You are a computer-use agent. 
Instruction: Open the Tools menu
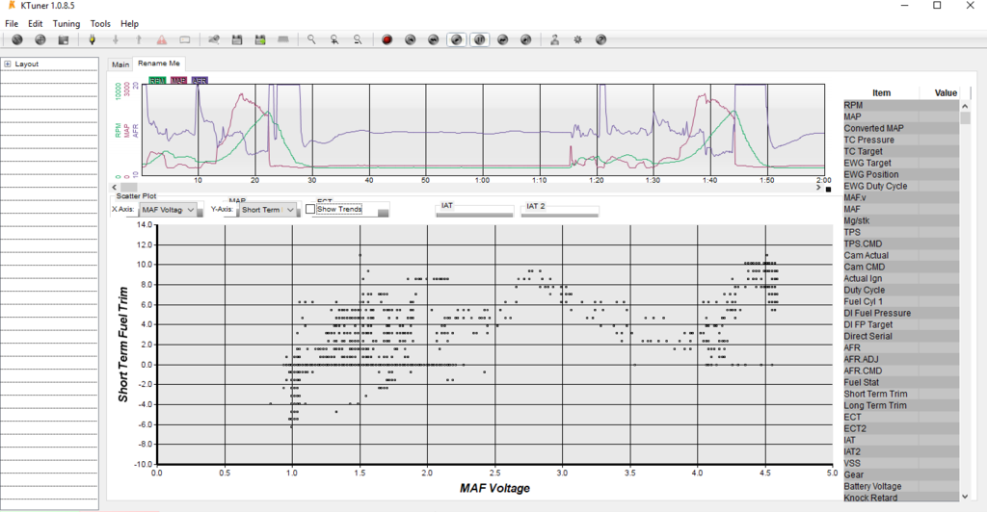[100, 24]
